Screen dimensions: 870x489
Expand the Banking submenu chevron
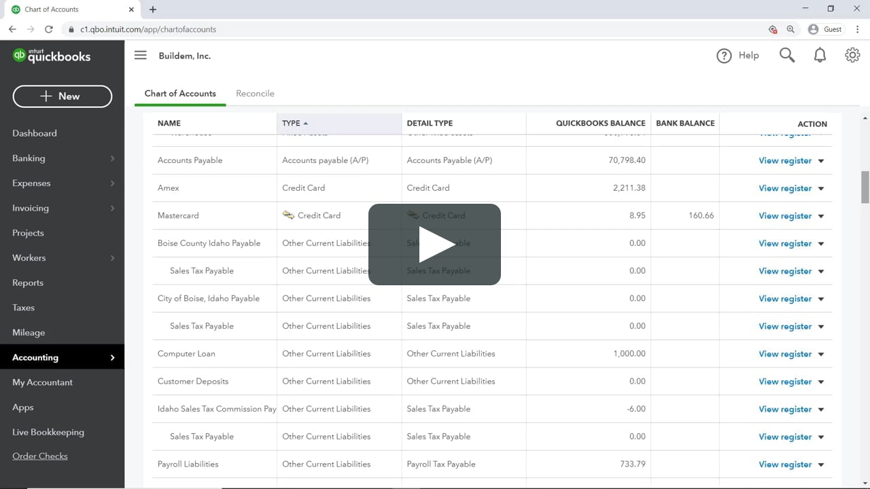112,158
